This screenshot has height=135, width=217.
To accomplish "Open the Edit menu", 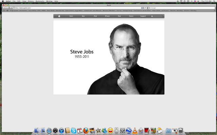I will pos(19,1).
